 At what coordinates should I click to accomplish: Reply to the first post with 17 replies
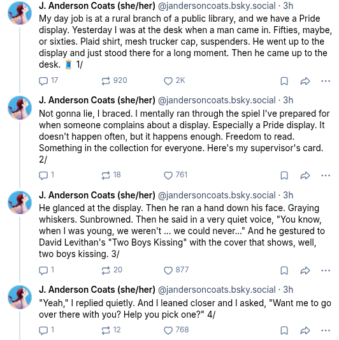(x=48, y=80)
